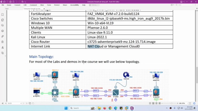The image size is (198, 111).
Task: Open the Layers panel icon
Action: tap(2, 31)
